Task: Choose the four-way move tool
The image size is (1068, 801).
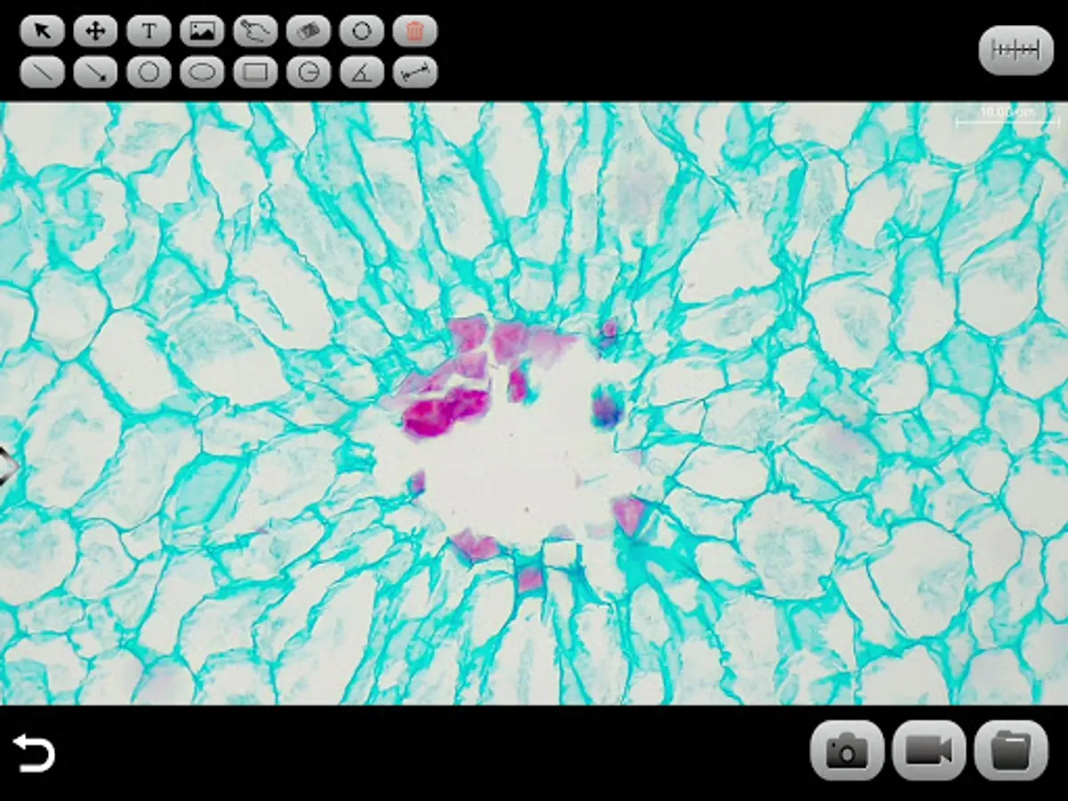Action: (x=95, y=31)
